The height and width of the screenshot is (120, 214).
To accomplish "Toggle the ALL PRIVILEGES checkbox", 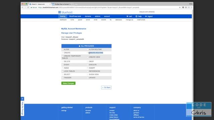I will click(80, 46).
